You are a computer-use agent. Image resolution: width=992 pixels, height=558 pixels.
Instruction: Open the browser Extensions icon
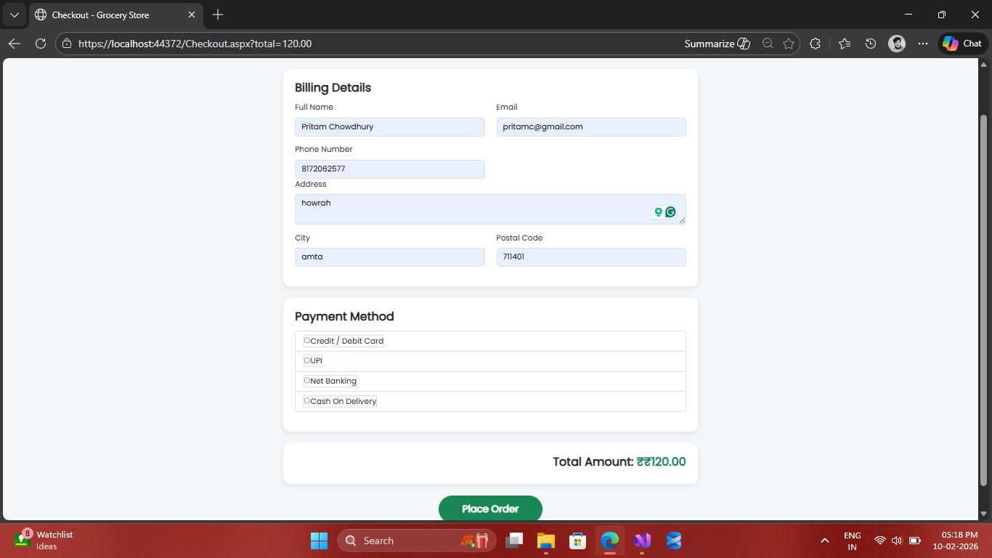(815, 44)
